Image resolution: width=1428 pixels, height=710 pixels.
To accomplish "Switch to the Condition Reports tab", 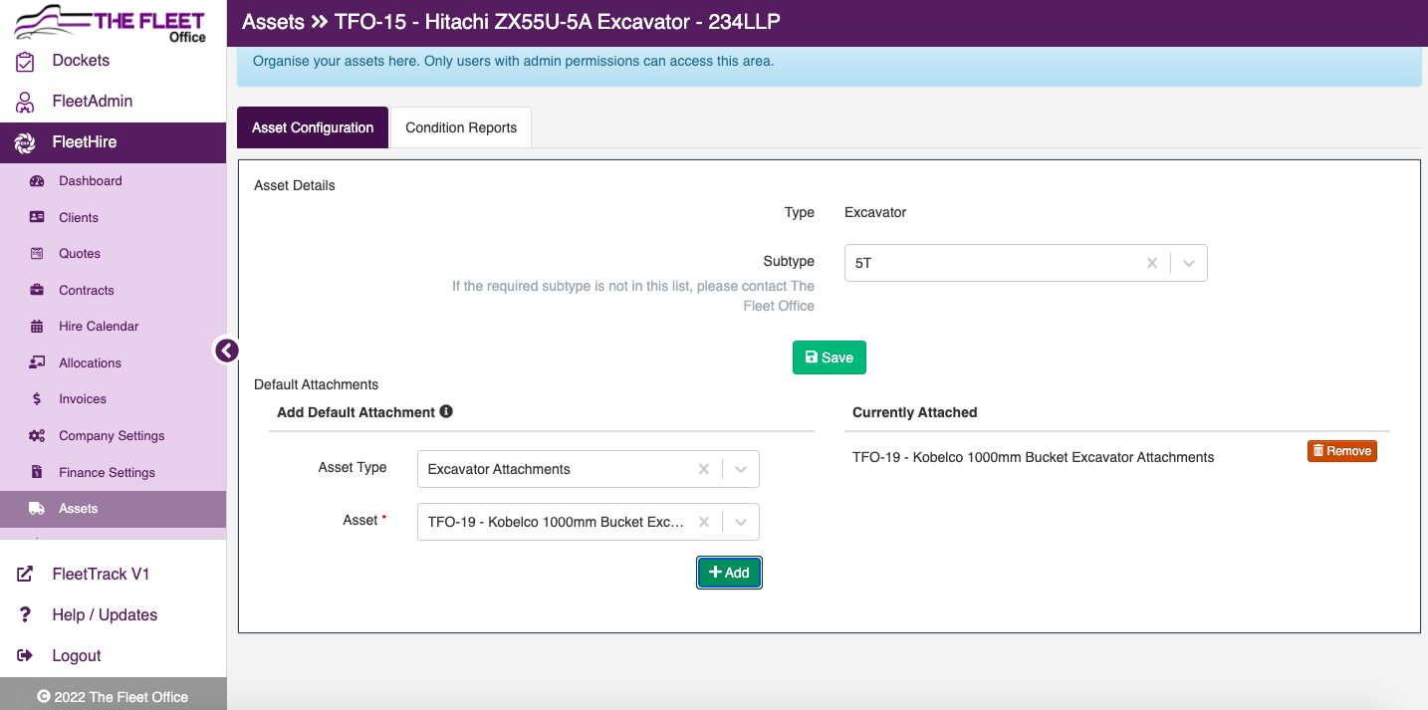I will pos(461,127).
